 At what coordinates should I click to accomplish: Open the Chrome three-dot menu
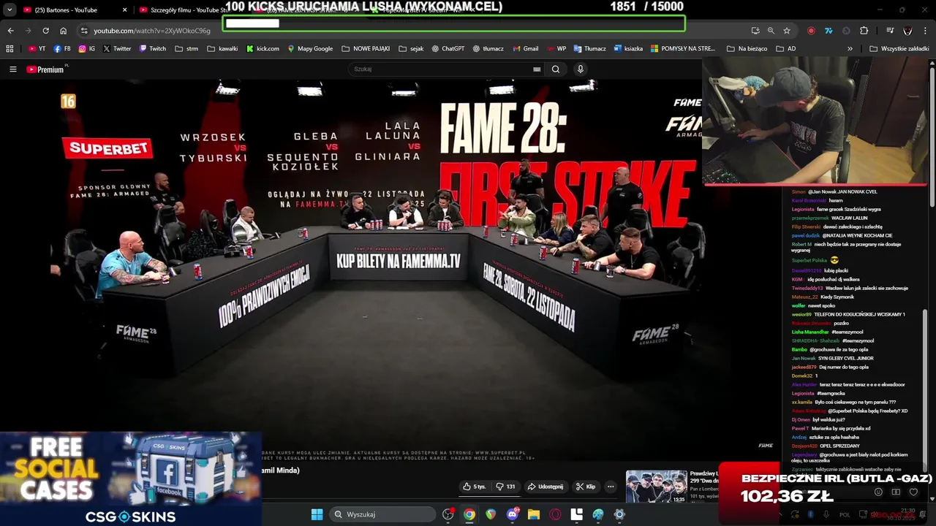(x=925, y=31)
